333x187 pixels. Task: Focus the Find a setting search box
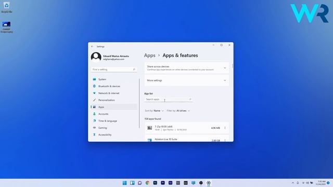pyautogui.click(x=114, y=70)
